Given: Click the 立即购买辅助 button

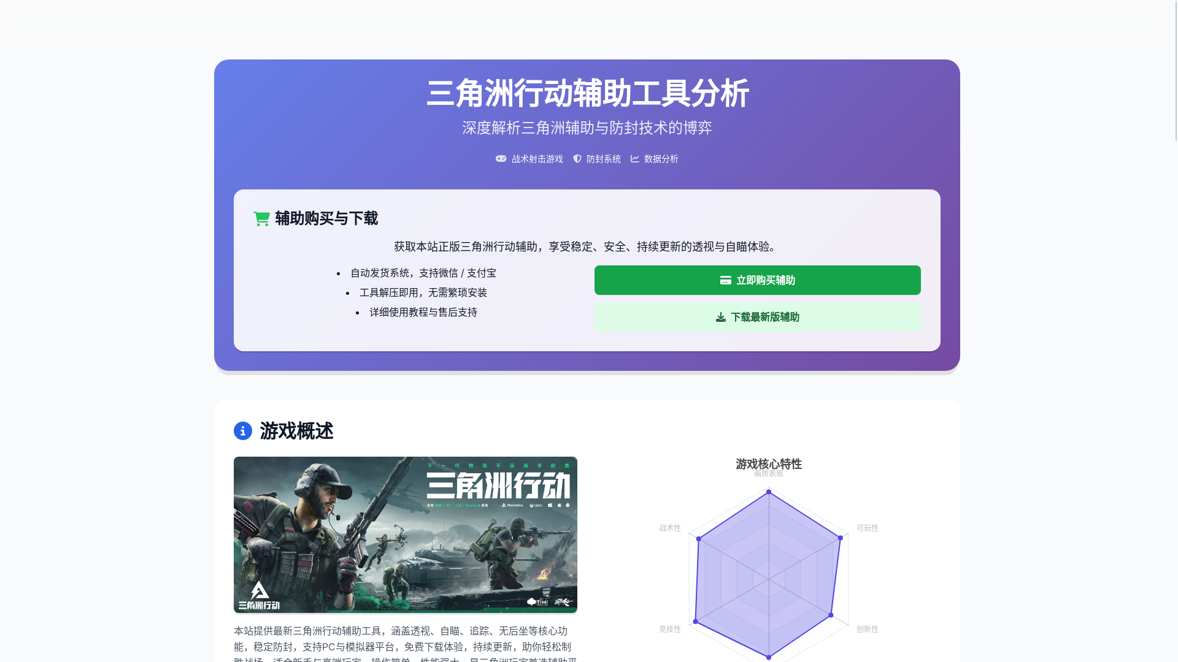Looking at the screenshot, I should tap(757, 280).
